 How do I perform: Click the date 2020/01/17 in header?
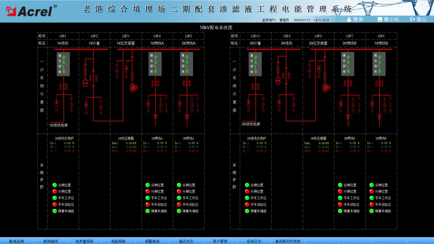(302, 20)
